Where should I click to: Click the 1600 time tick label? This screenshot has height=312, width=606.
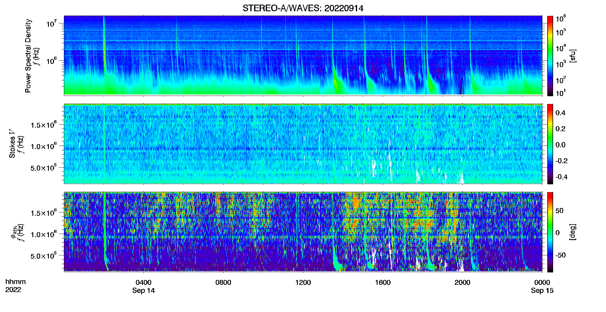pos(383,282)
